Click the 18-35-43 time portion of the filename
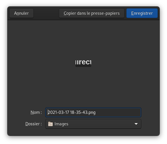The height and width of the screenshot is (144, 167). click(x=79, y=112)
